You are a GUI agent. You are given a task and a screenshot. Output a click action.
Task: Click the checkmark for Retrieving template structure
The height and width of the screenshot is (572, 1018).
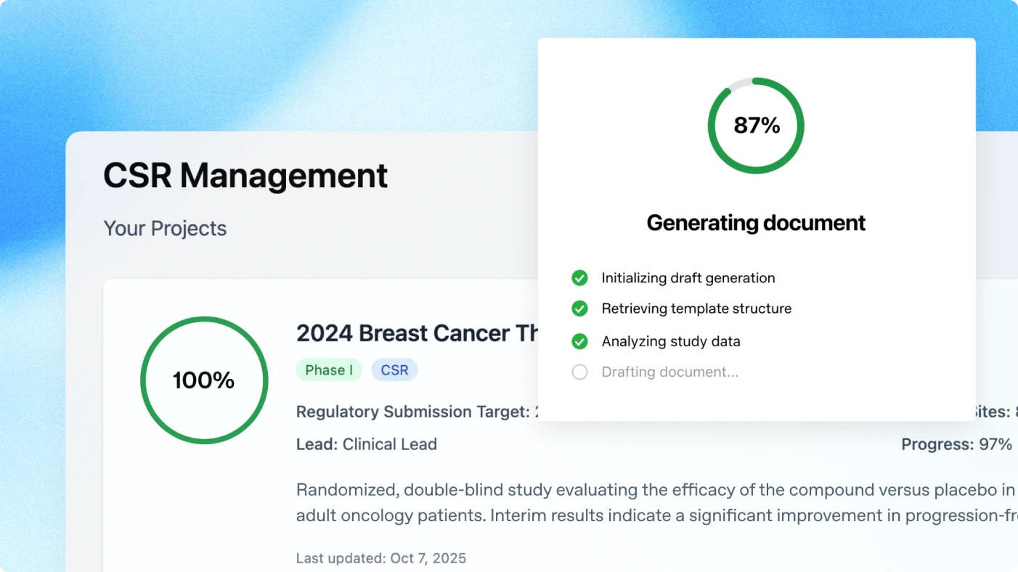pyautogui.click(x=579, y=309)
